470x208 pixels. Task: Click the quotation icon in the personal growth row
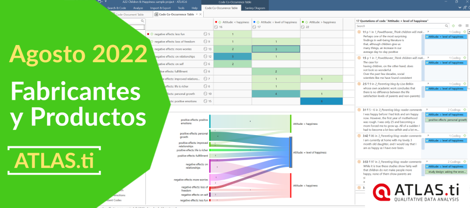click(x=205, y=93)
